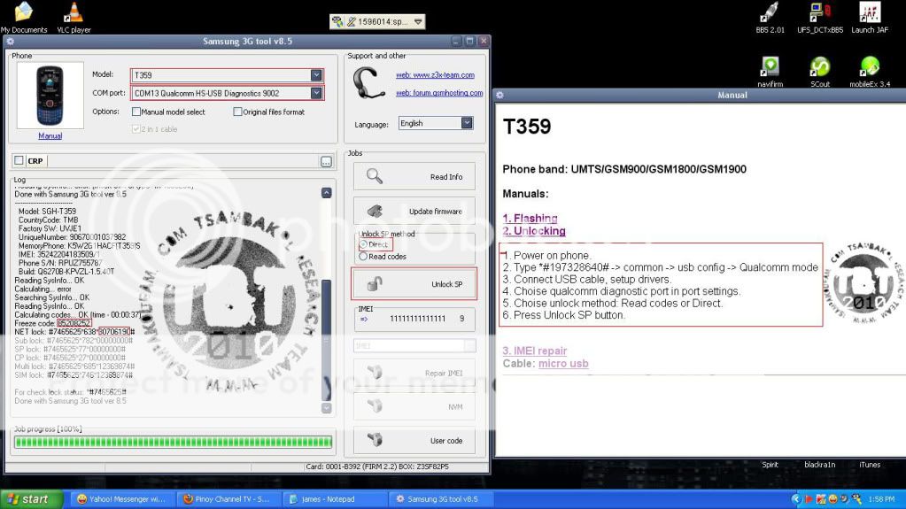Click the log vertical scrollbar thumb
Viewport: 906px width, 509px height.
[x=327, y=340]
